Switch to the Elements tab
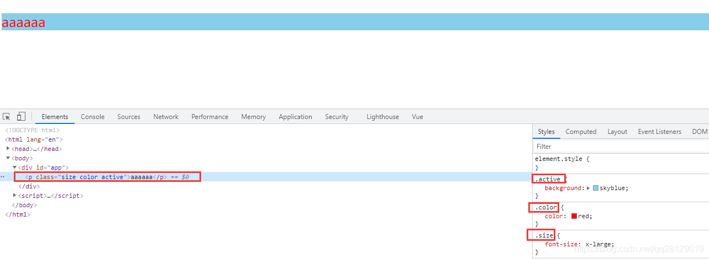Screen dimensions: 709x259 pos(55,117)
